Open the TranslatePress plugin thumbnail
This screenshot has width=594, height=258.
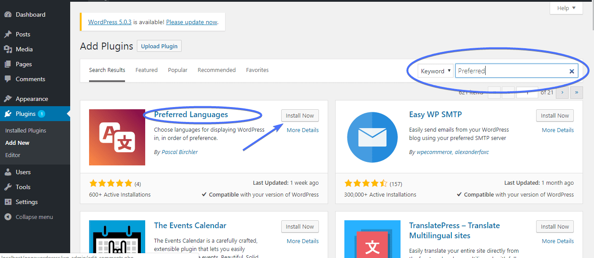[x=372, y=239]
